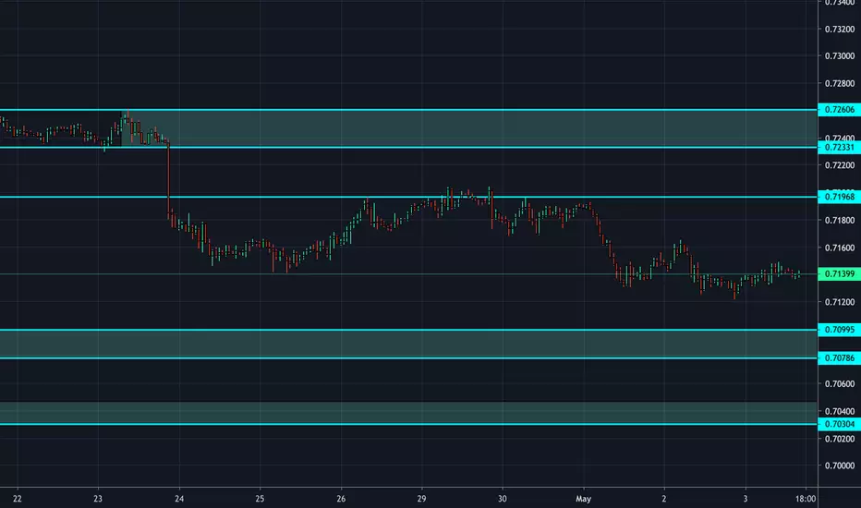Click the 0.72606 price label on the axis
The height and width of the screenshot is (508, 861).
tap(839, 110)
